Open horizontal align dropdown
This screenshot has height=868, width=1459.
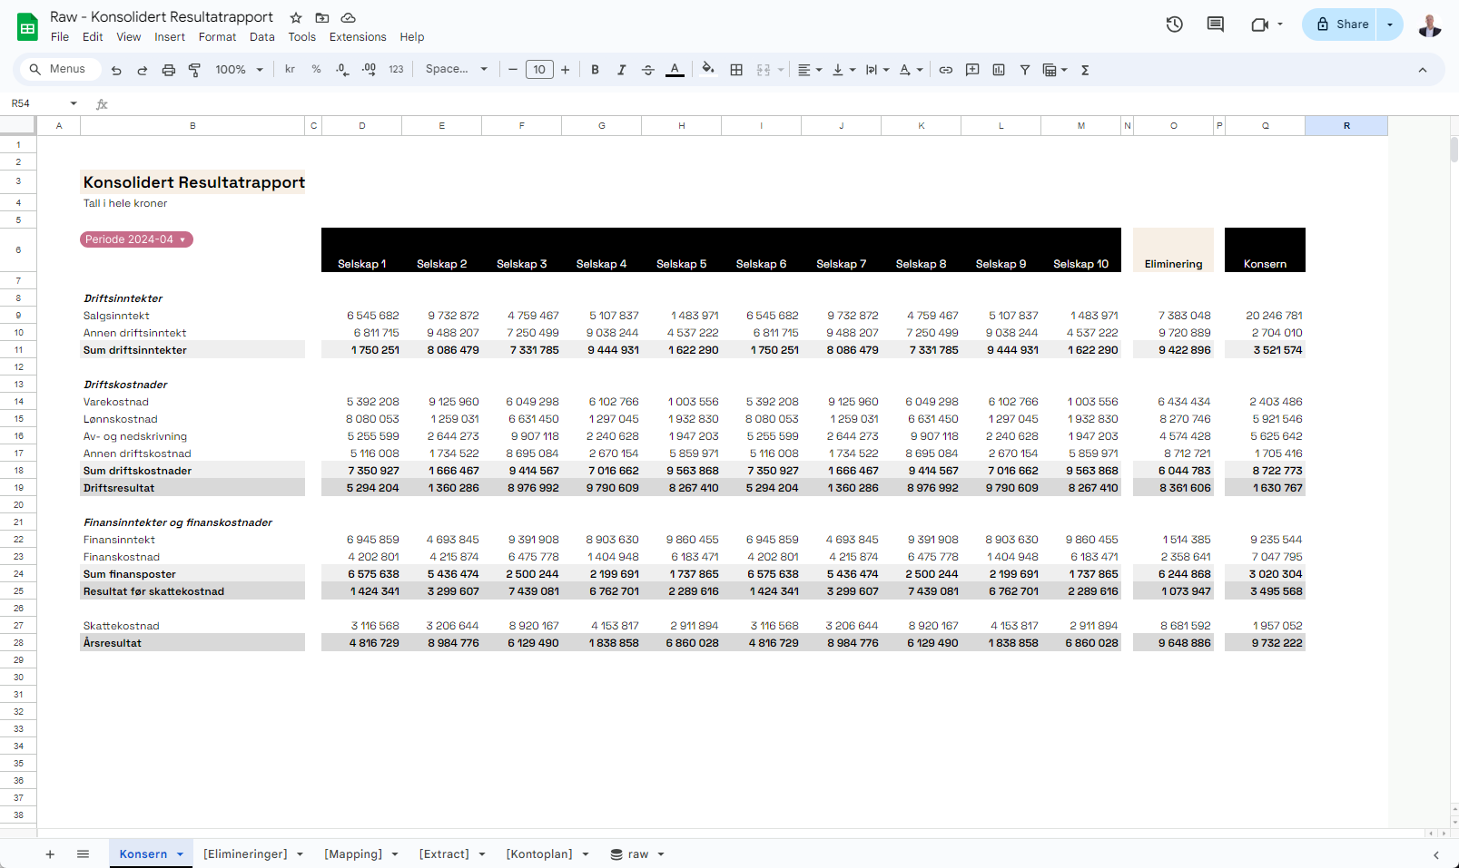810,70
